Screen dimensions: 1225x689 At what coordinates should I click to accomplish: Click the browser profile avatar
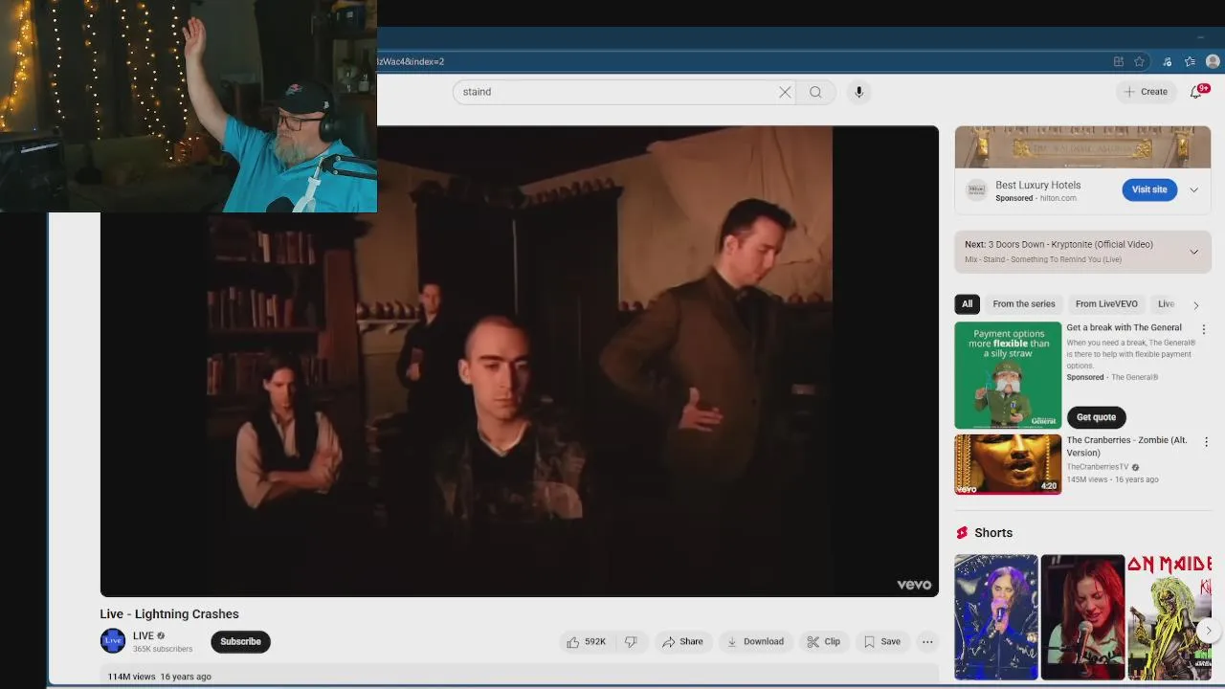tap(1213, 61)
